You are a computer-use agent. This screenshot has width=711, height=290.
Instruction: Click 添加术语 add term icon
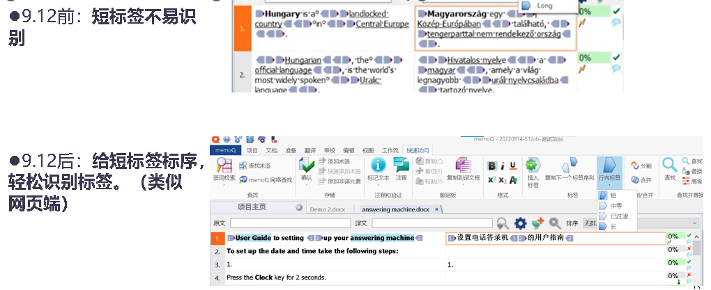(x=323, y=161)
